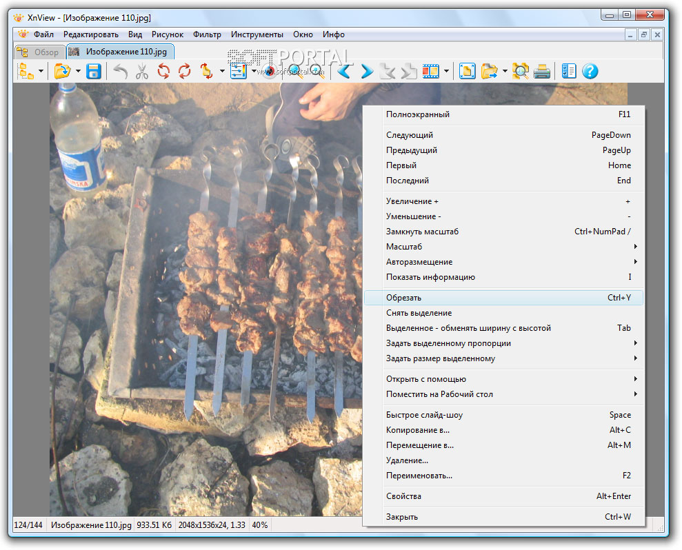Start Быстрое слайд-шоу from context menu
This screenshot has width=682, height=550.
[503, 415]
